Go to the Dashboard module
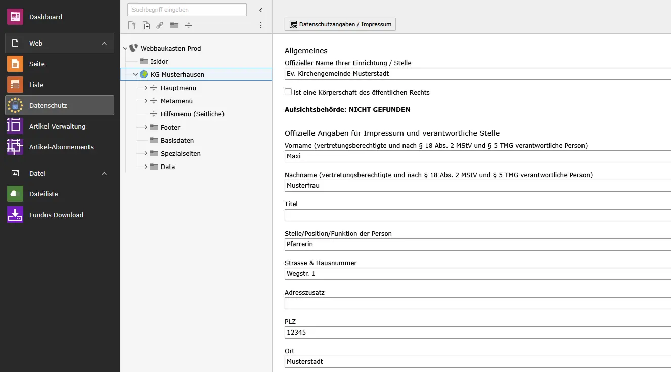Viewport: 671px width, 372px height. (46, 17)
